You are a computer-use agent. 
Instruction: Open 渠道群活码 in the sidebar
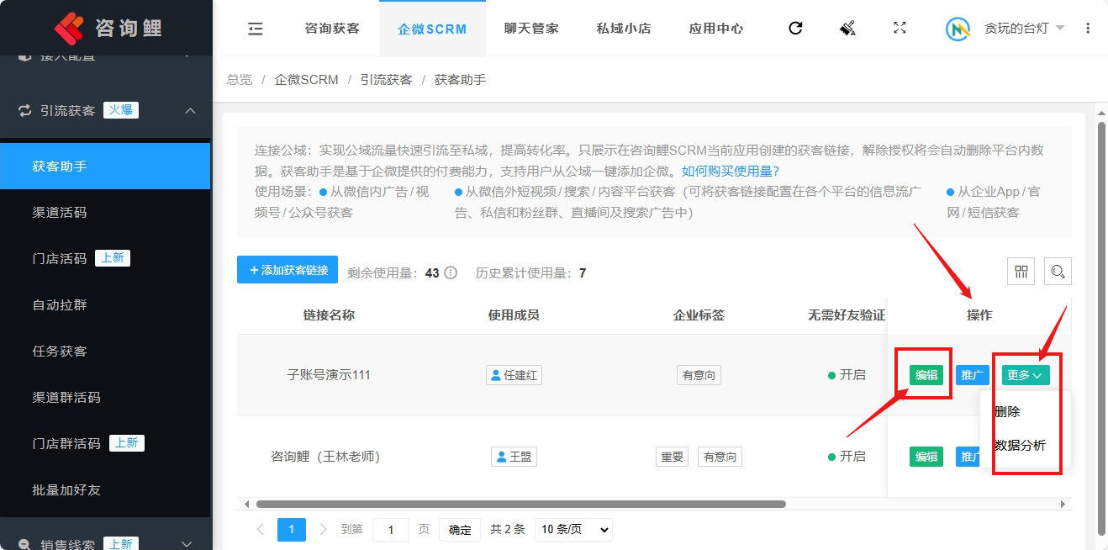coord(105,397)
